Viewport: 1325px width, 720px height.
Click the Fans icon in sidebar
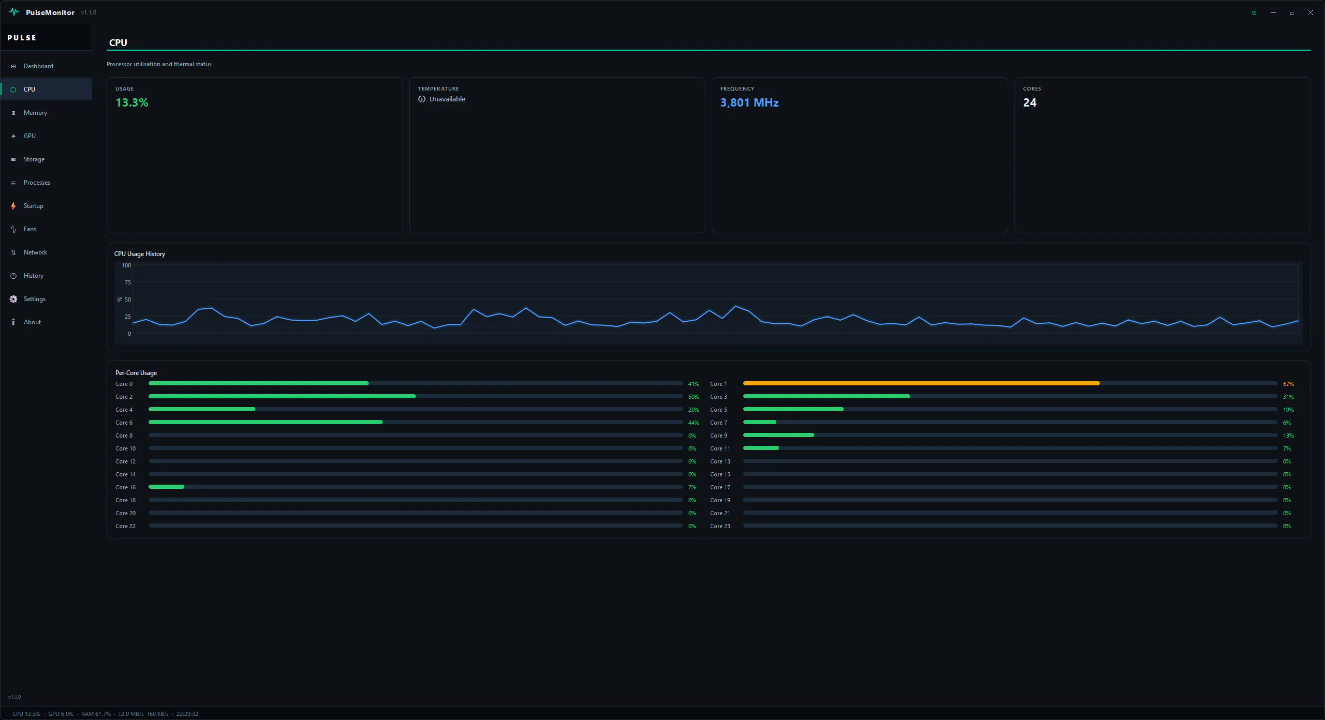click(13, 229)
